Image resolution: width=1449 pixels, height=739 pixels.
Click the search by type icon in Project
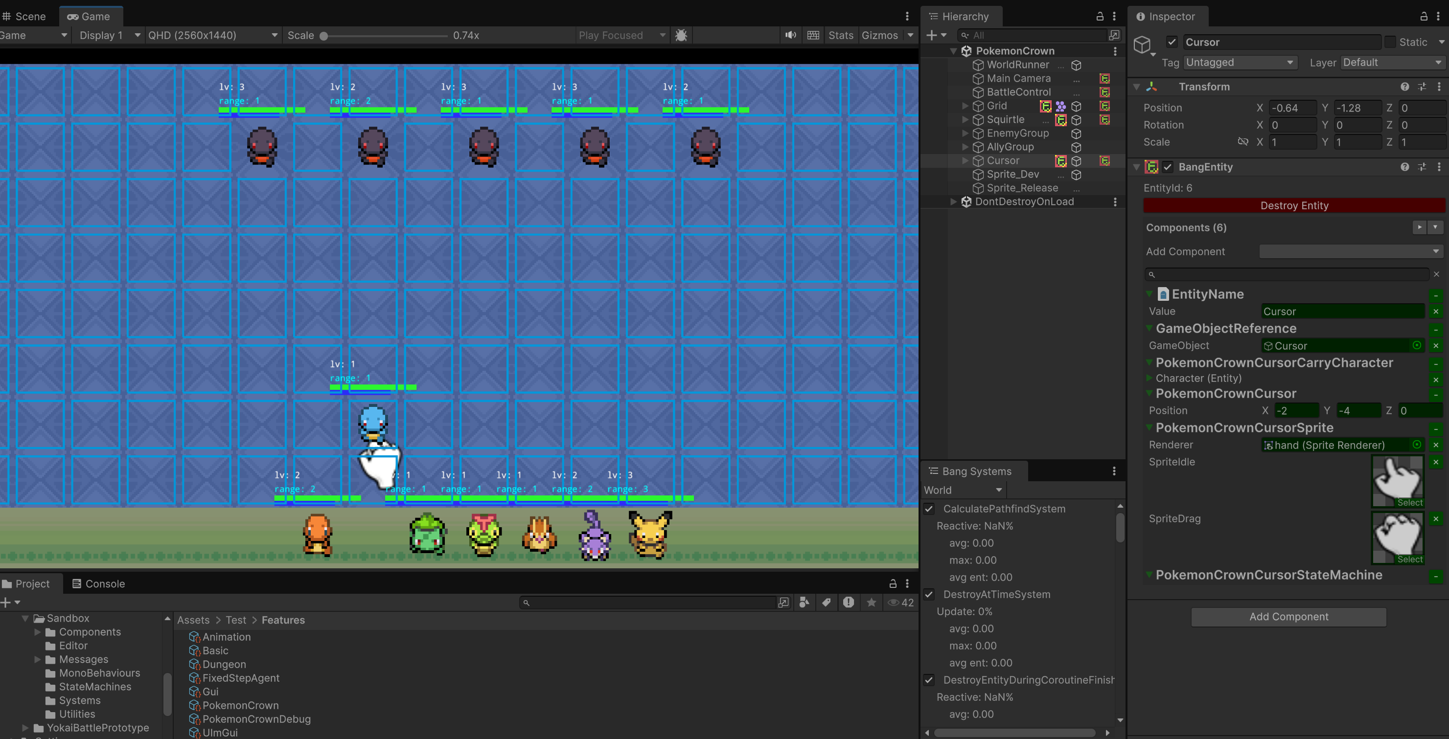pyautogui.click(x=805, y=603)
